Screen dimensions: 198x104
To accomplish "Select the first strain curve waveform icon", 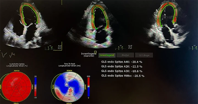I will tap(4, 55).
